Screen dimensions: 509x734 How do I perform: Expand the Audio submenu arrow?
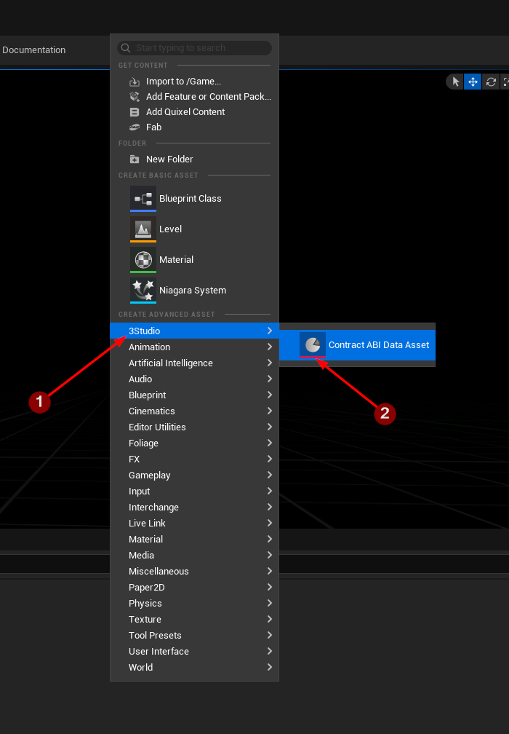pos(270,379)
